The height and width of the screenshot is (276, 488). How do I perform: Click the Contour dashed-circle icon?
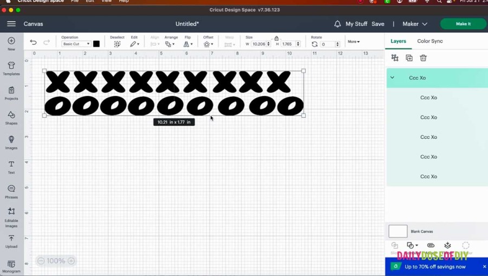466,246
